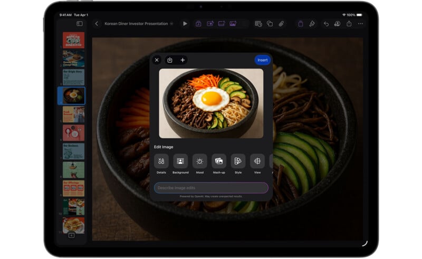
Task: Select slide 4 bibimbap thumbnail
Action: tap(73, 96)
